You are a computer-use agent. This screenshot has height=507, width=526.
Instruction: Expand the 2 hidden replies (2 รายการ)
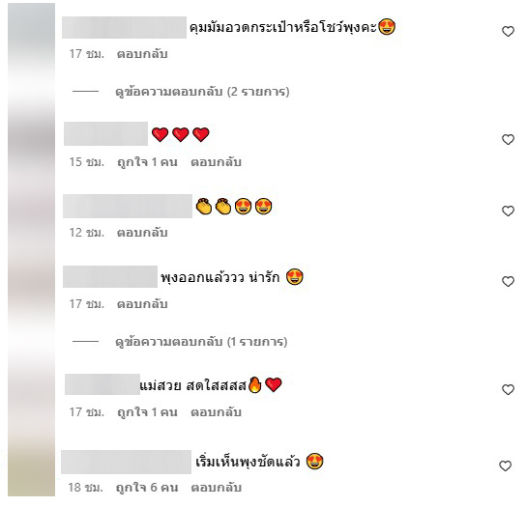[x=202, y=92]
